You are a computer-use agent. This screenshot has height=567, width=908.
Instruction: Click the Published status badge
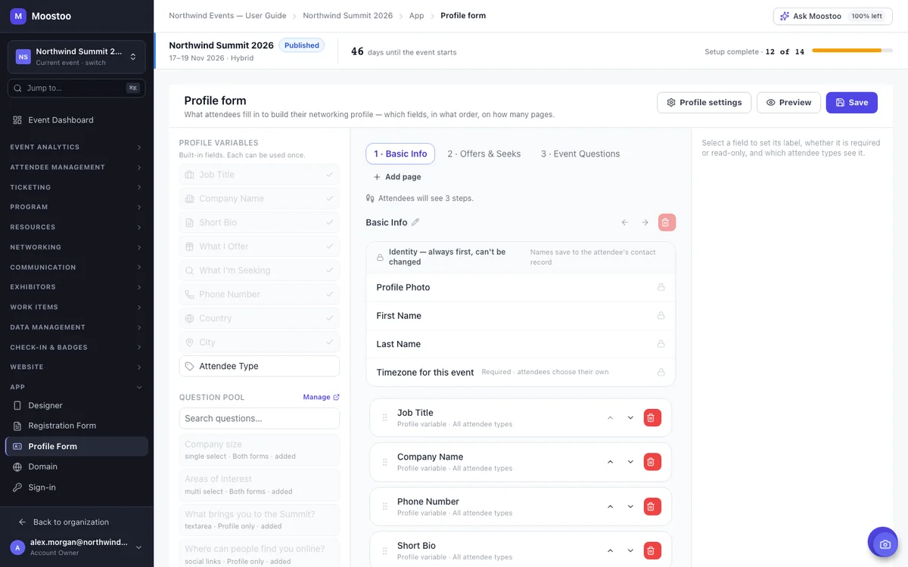302,45
